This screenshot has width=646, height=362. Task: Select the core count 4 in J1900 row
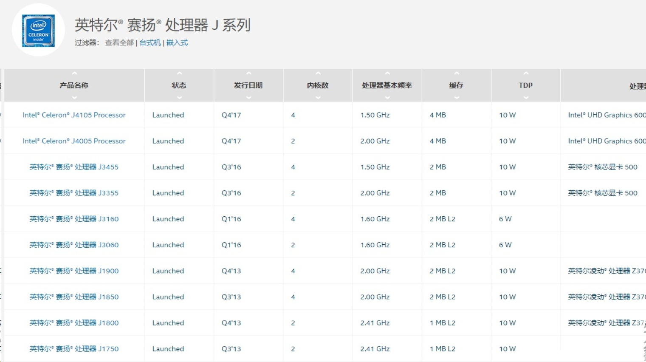[293, 271]
